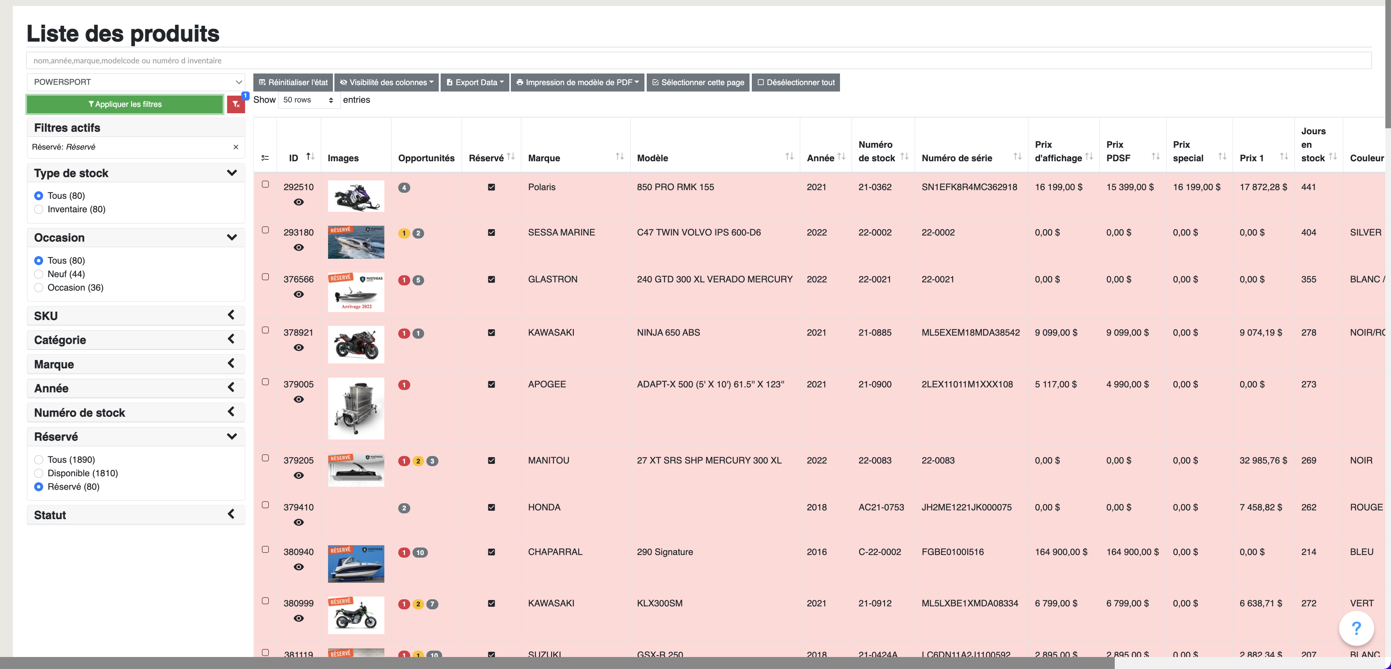
Task: Open Kawasaki Ninja 650 motorcycle thumbnail
Action: click(356, 344)
